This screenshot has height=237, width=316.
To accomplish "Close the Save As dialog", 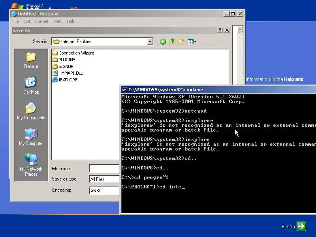I will tap(227, 30).
